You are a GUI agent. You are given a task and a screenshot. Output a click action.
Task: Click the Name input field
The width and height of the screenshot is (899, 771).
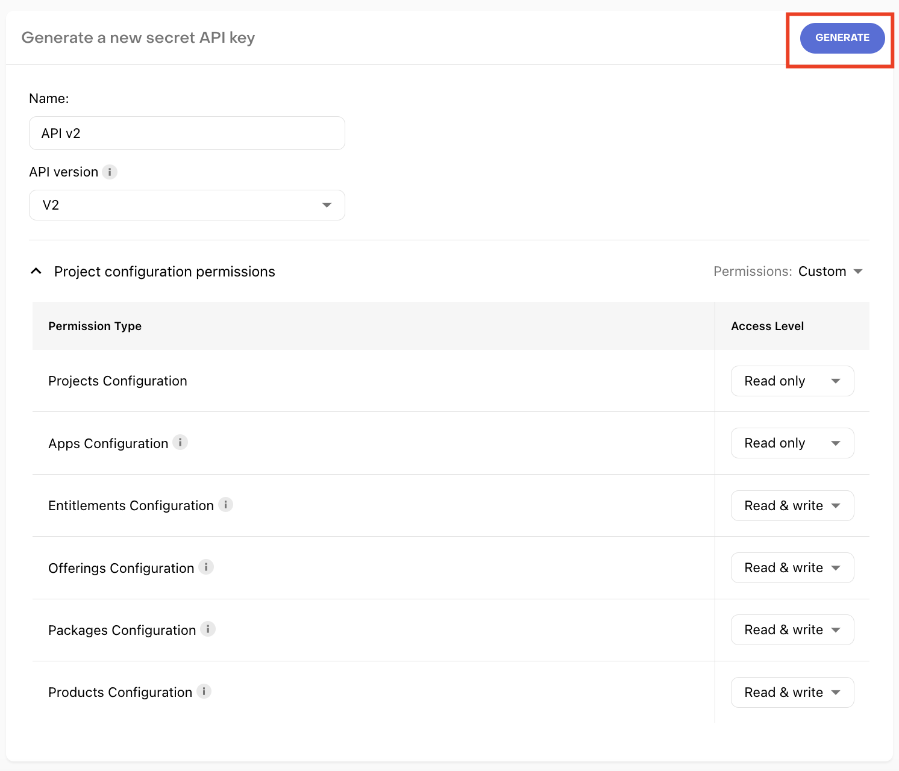point(187,133)
